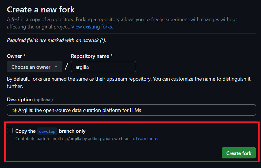The image size is (261, 168).
Task: Click the Repository name field containing "argilla"
Action: (x=103, y=67)
